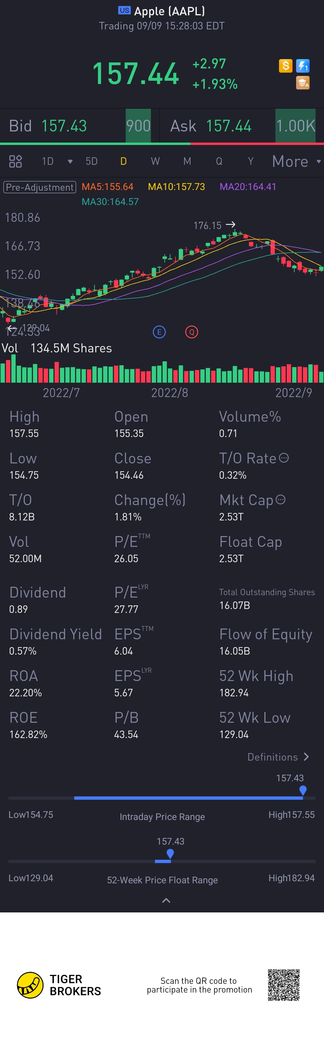
Task: Click the blue E earnings marker
Action: (x=159, y=332)
